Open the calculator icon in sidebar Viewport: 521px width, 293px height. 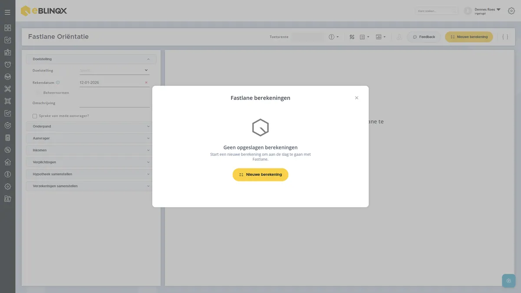coord(7,138)
